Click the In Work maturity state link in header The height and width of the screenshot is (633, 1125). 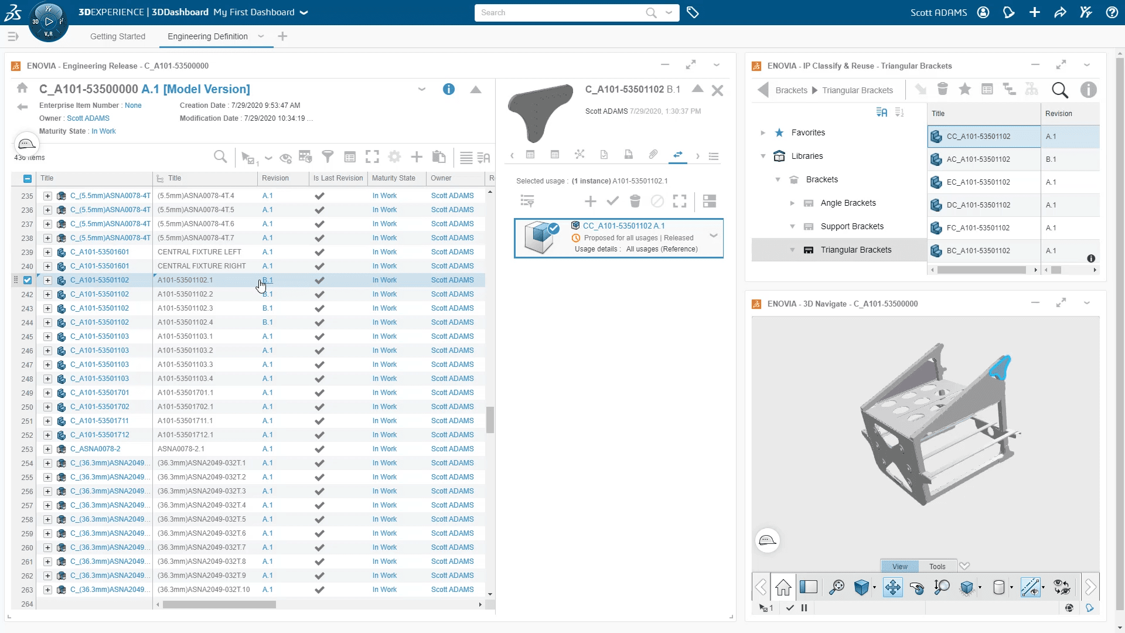104,131
